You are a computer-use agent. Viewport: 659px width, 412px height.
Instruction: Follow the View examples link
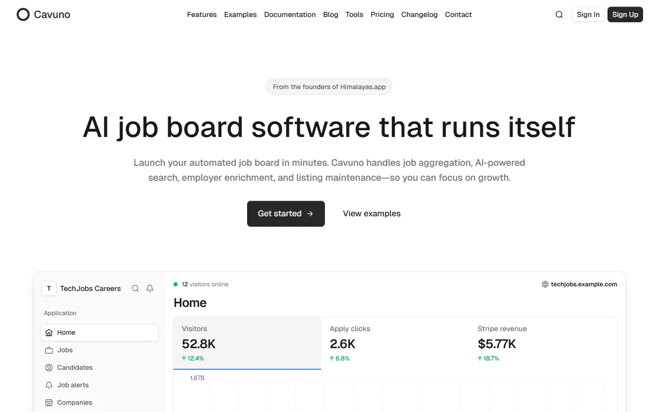(372, 214)
